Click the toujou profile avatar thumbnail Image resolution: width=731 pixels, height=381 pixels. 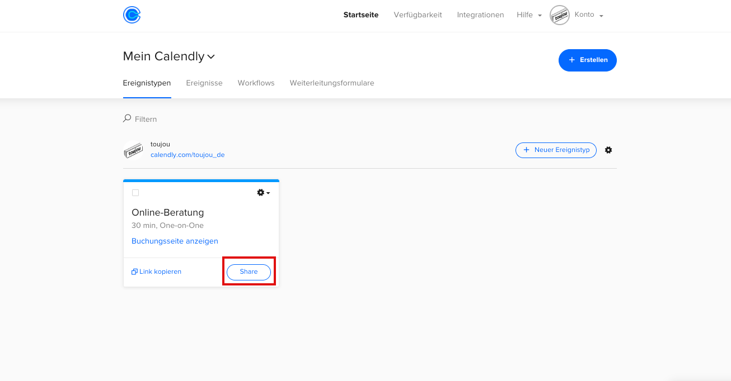point(133,150)
